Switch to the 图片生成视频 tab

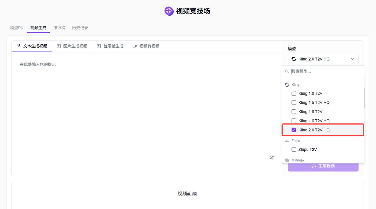click(72, 46)
